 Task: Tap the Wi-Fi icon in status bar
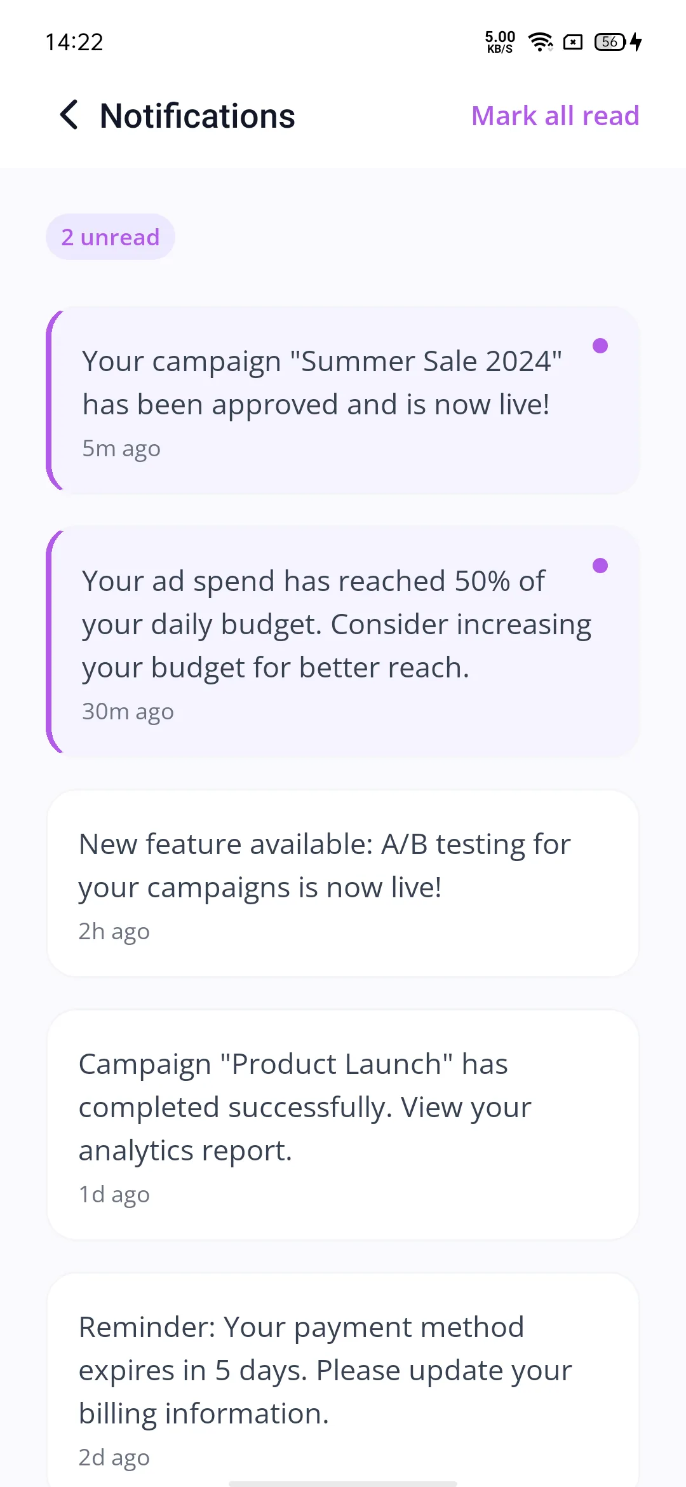pos(541,42)
